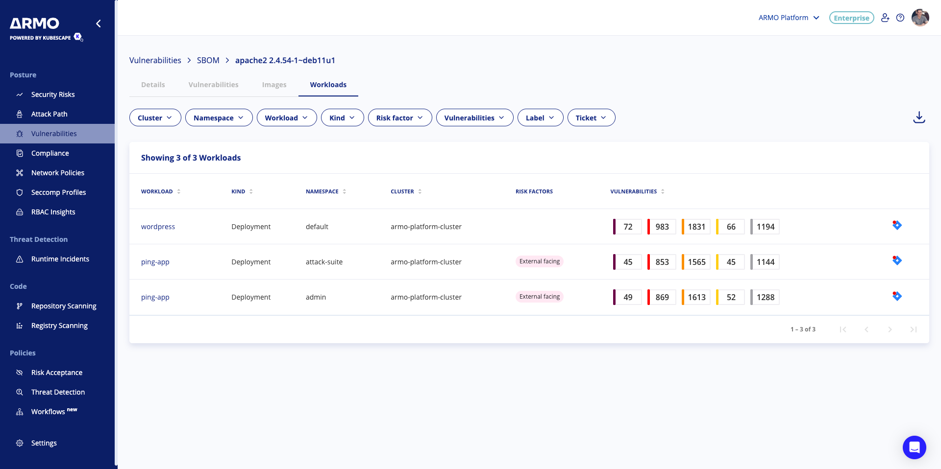Click the Jira ticket icon for wordpress
This screenshot has width=941, height=469.
tap(897, 225)
